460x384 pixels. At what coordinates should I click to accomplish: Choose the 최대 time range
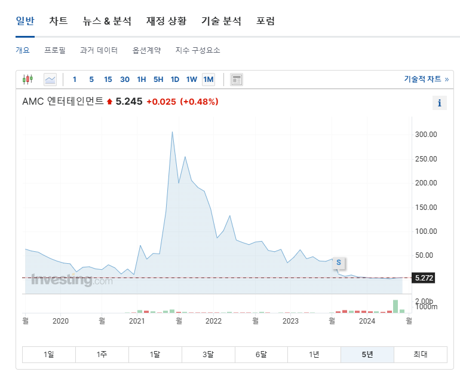(421, 355)
